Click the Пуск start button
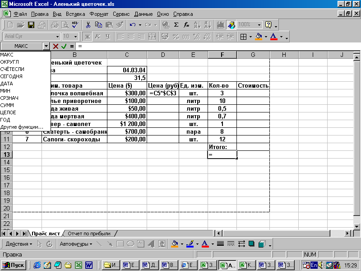361x271 pixels. [14, 265]
